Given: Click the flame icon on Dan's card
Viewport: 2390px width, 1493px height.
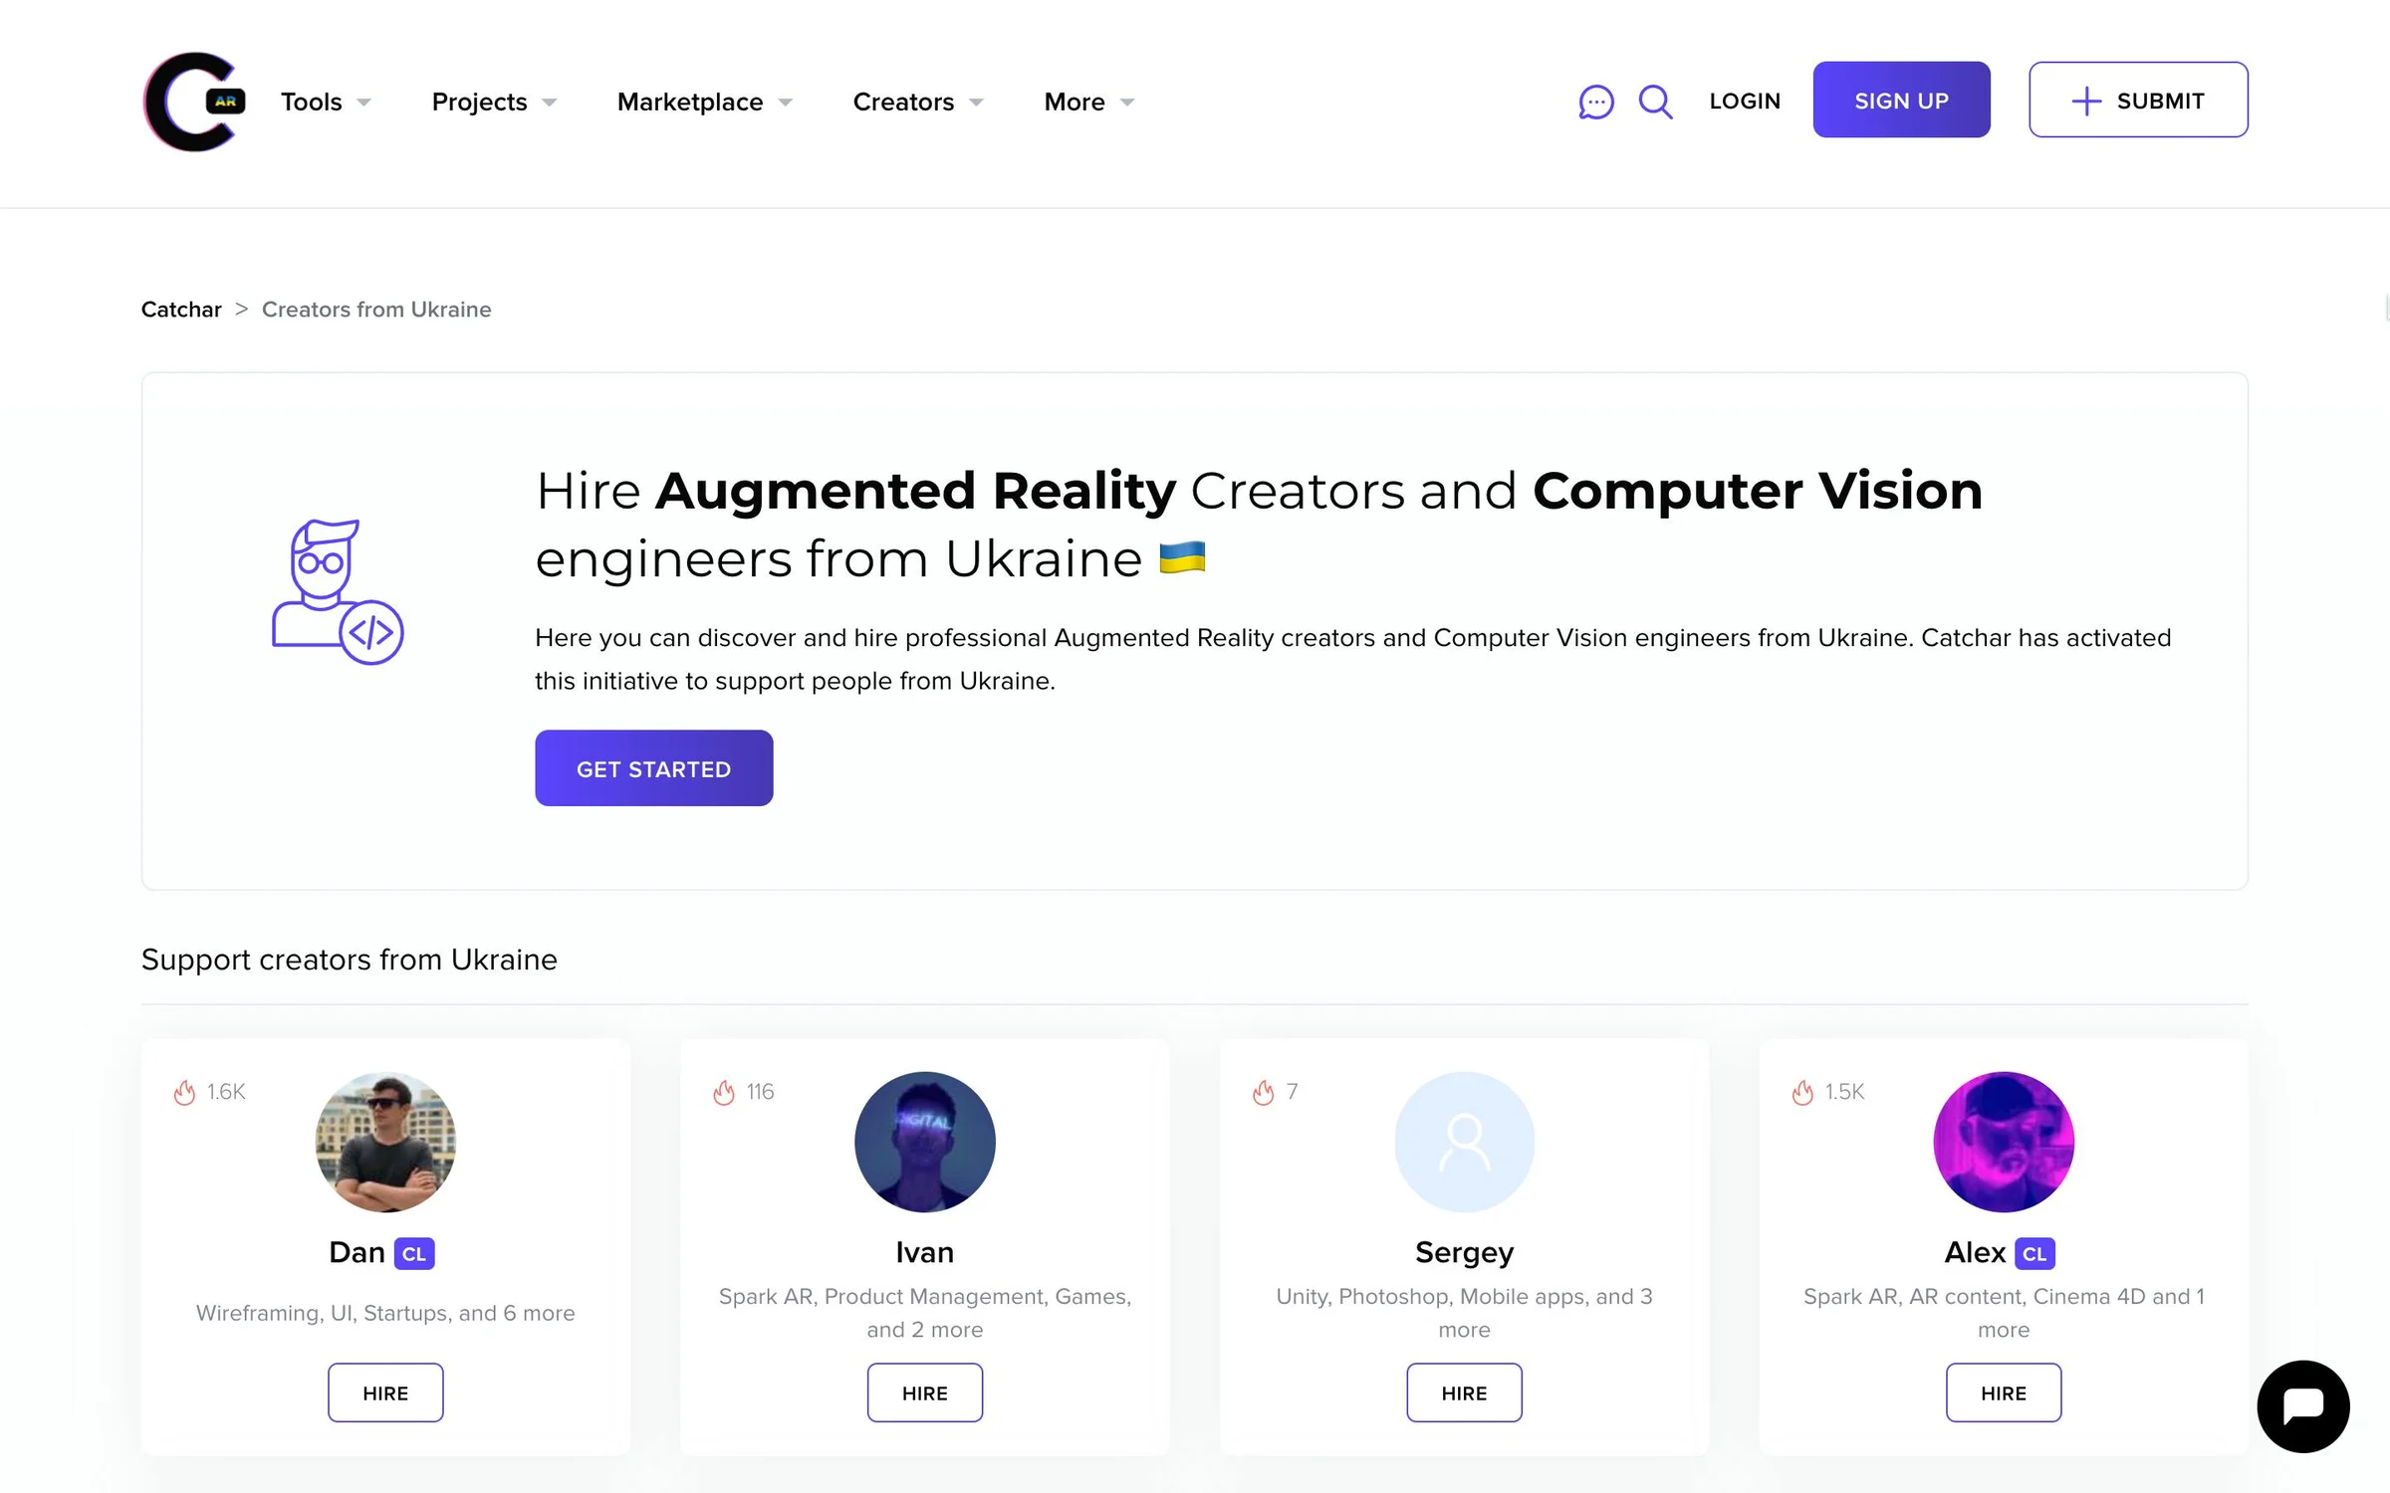Looking at the screenshot, I should 184,1092.
